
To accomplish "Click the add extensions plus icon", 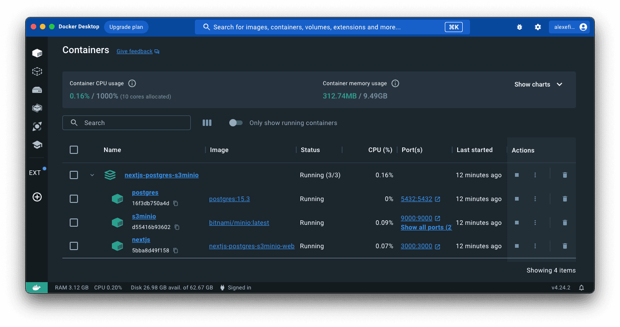I will [37, 197].
